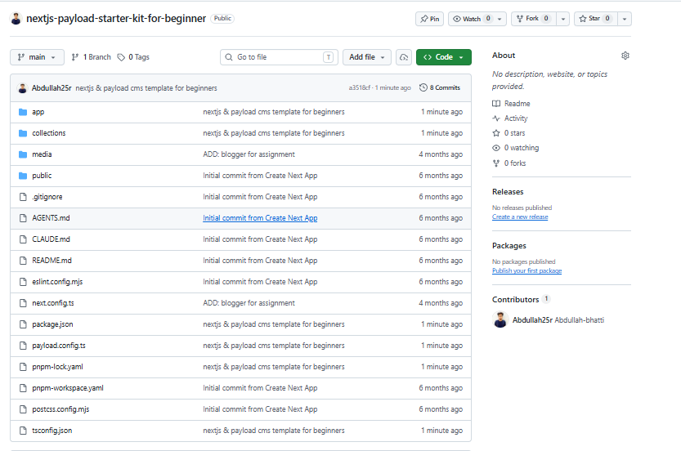Open the main branch selector dropdown
The image size is (681, 451).
click(x=37, y=57)
